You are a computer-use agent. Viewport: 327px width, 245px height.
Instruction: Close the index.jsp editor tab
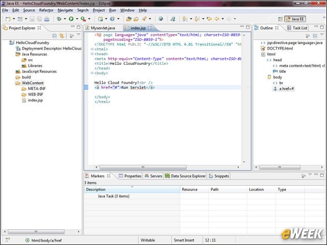150,28
